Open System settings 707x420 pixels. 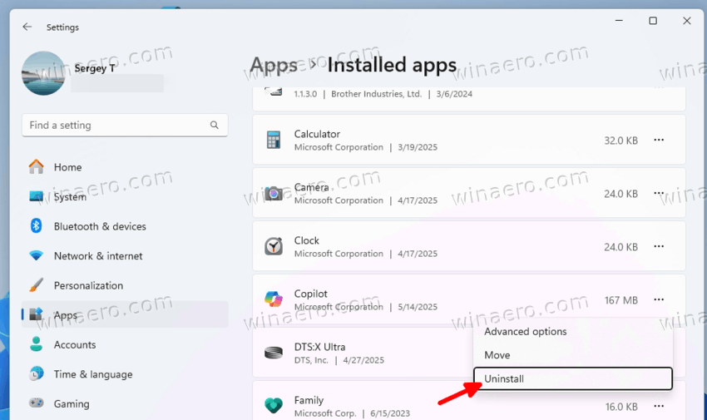[x=125, y=197]
